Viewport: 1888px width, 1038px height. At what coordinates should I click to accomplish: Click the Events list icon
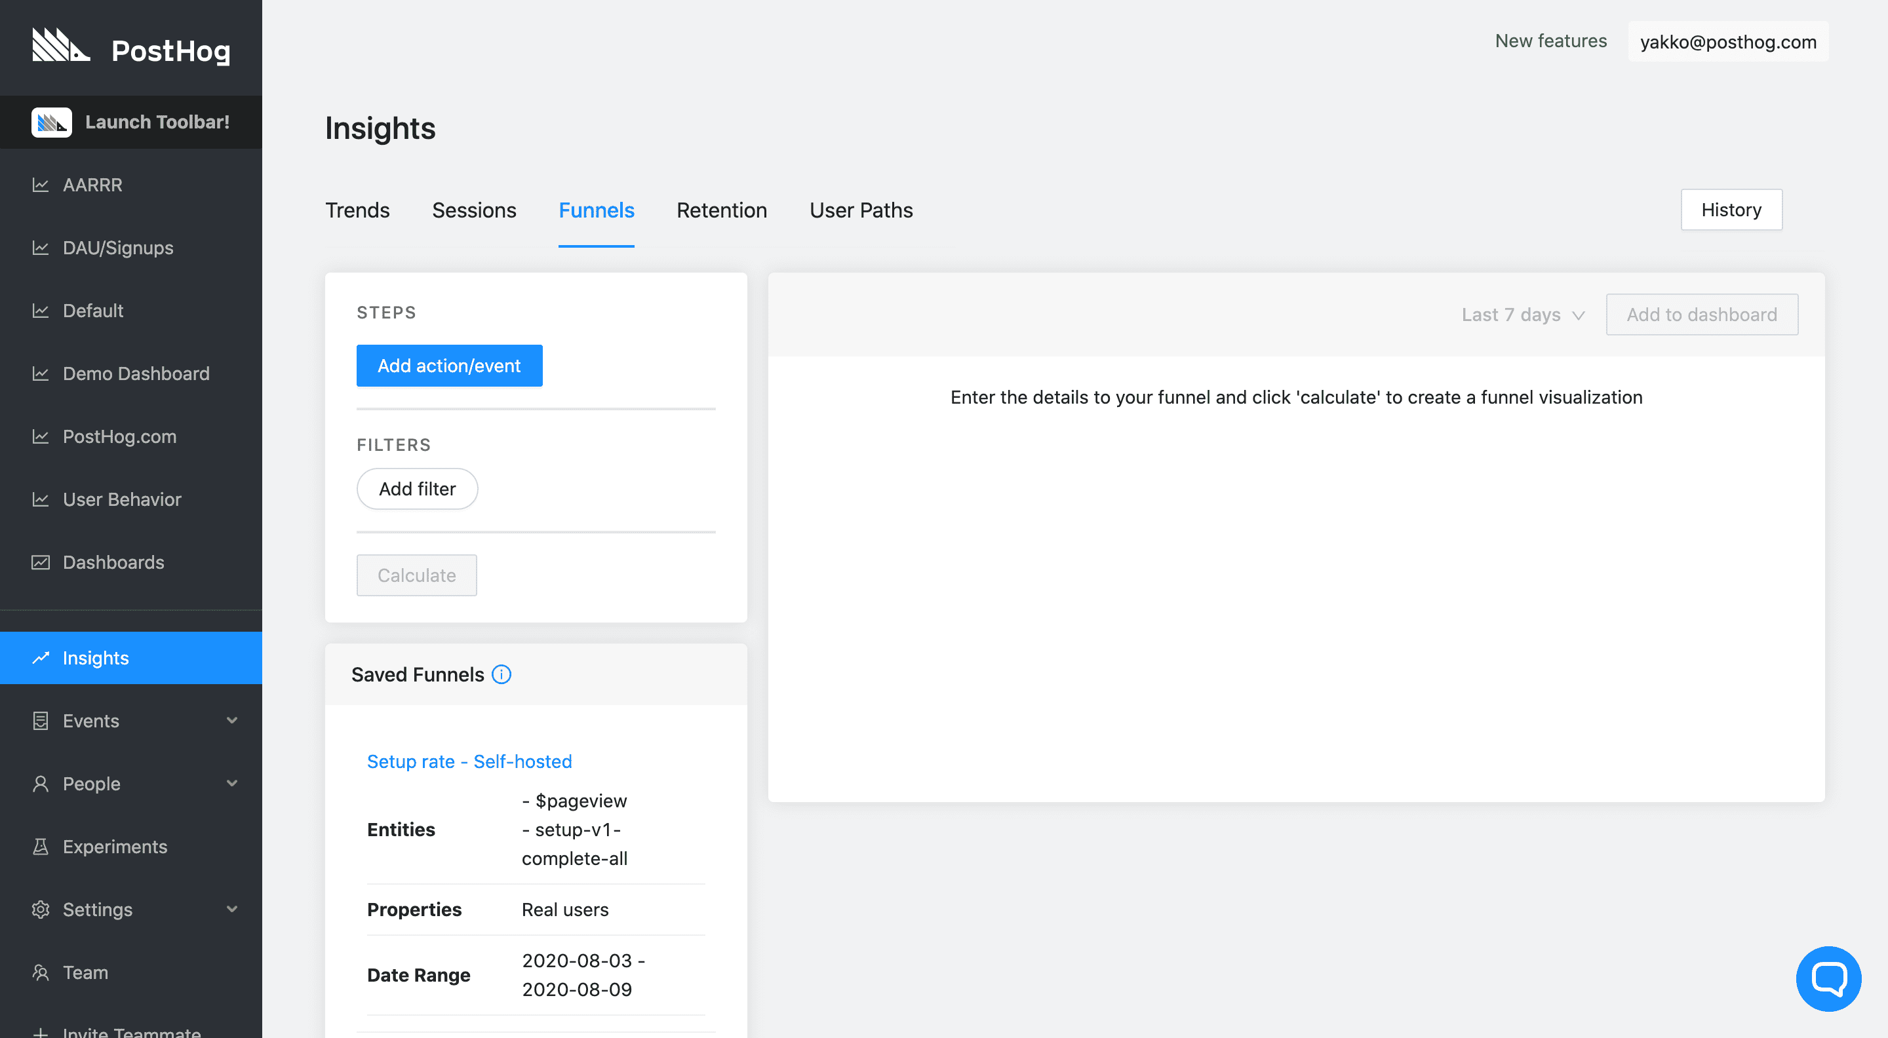click(40, 721)
